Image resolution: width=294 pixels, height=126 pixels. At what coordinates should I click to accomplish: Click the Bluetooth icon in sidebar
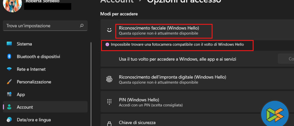click(x=9, y=57)
